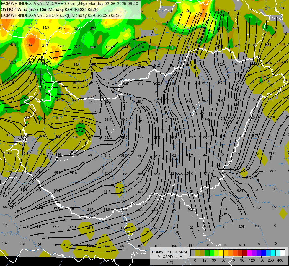
Task: Click the map value '96.9'
Action: tap(6, 207)
